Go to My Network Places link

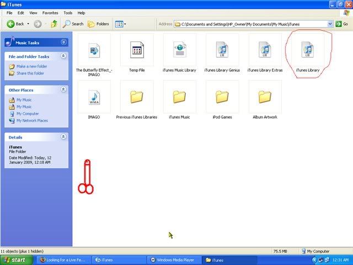[32, 120]
